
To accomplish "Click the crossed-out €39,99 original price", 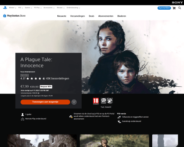I will (x=34, y=87).
